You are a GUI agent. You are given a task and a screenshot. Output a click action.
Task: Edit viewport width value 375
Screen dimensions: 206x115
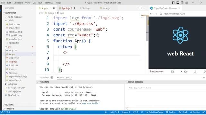pos(173,72)
